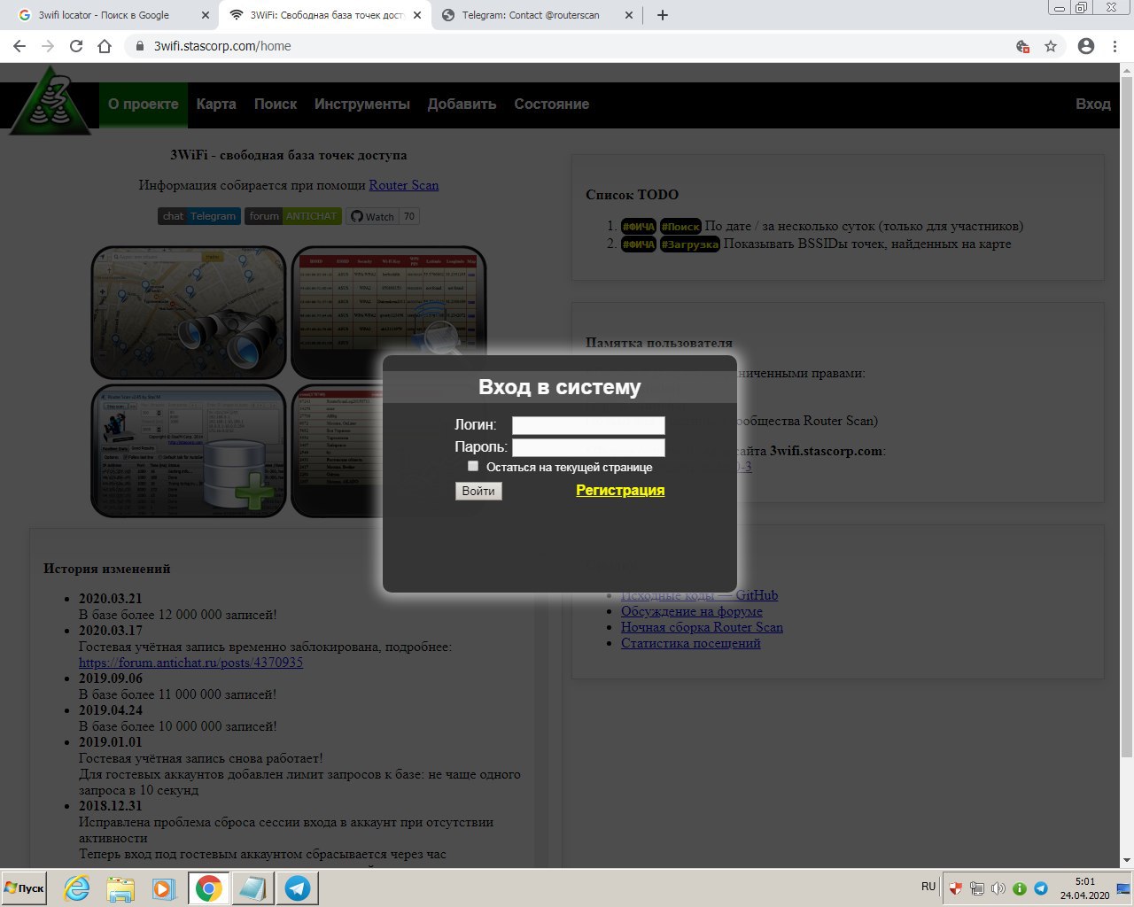
Task: Click the Логин input field
Action: (588, 425)
